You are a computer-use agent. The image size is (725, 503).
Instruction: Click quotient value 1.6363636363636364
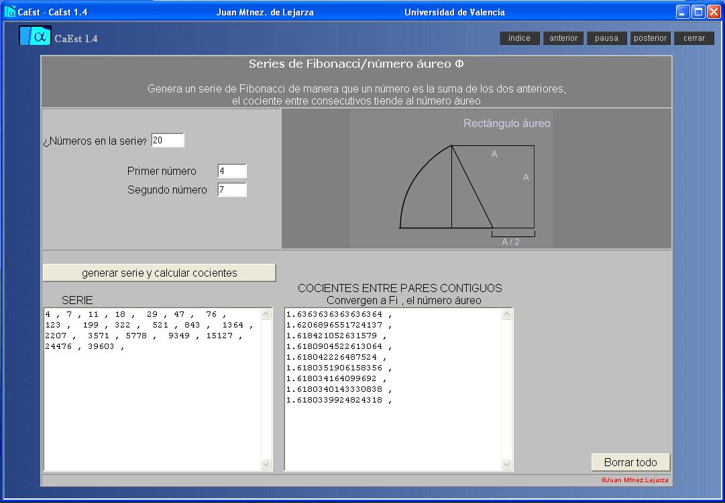coord(334,315)
